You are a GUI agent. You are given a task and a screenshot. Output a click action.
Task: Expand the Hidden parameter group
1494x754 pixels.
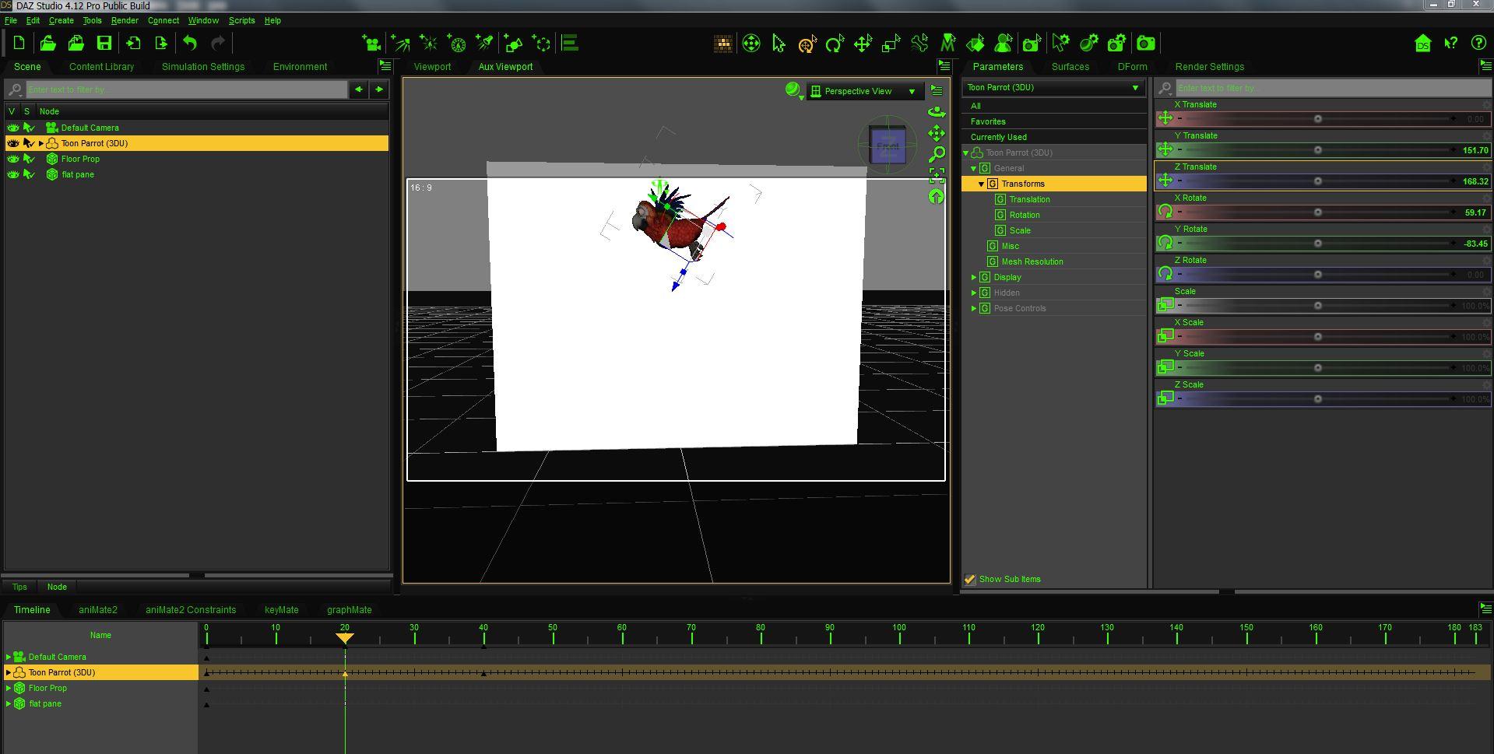973,293
